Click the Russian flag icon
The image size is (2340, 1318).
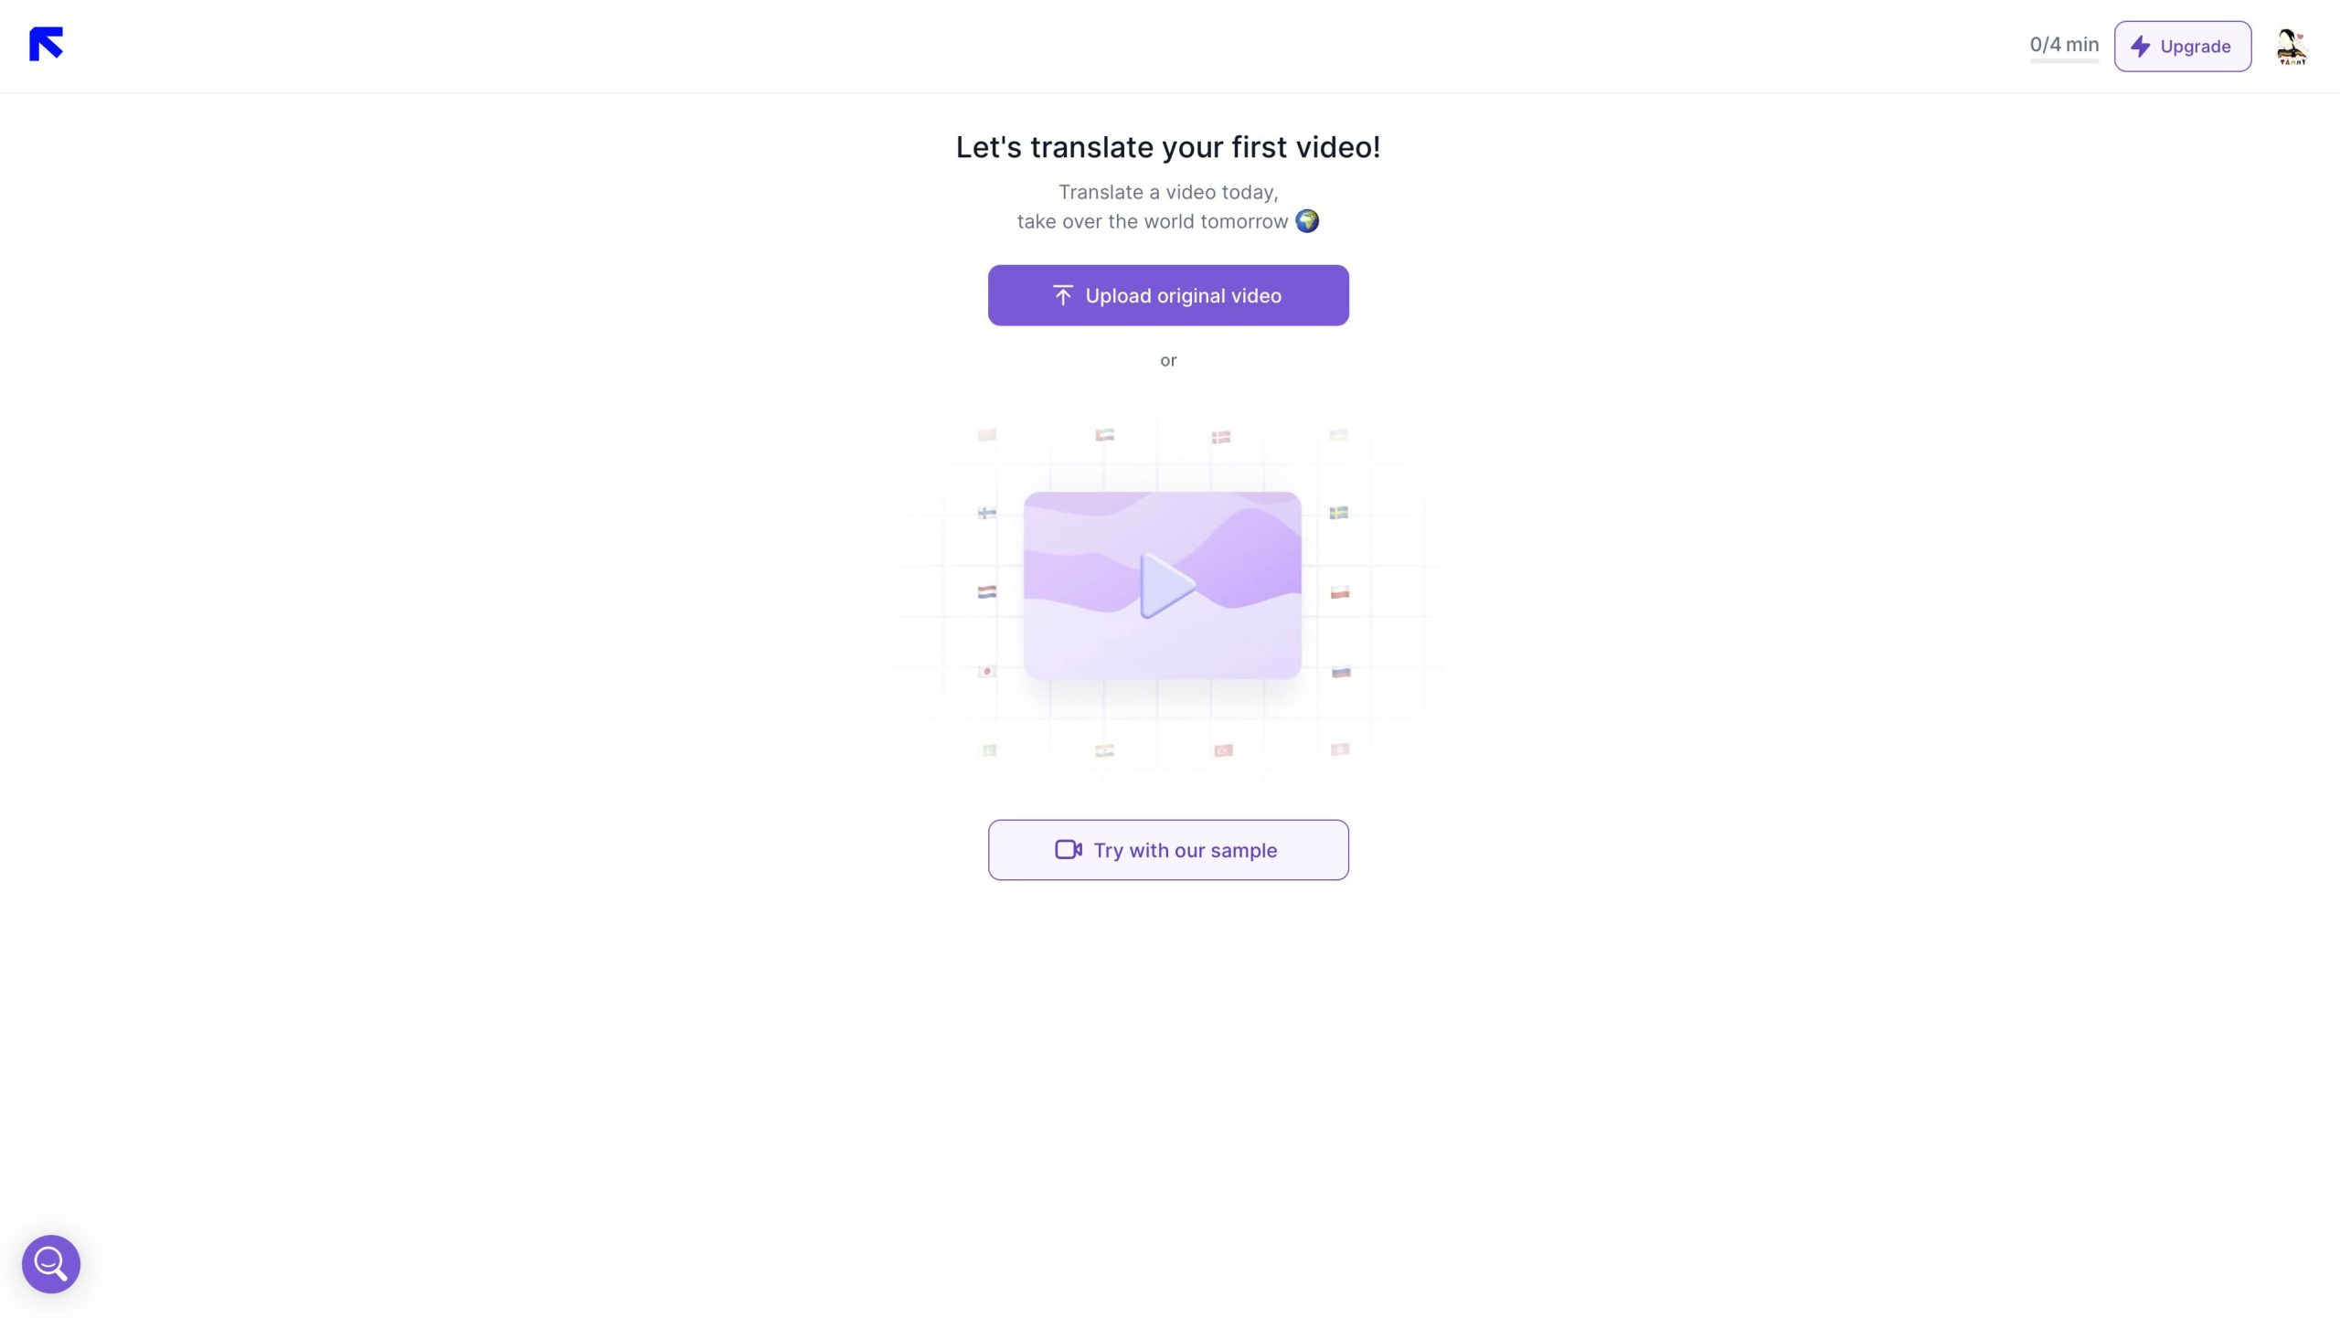coord(1340,672)
